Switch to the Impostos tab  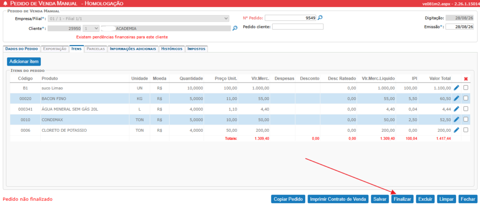click(196, 49)
